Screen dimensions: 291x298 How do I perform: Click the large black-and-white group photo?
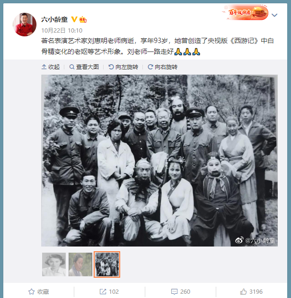[159, 161]
